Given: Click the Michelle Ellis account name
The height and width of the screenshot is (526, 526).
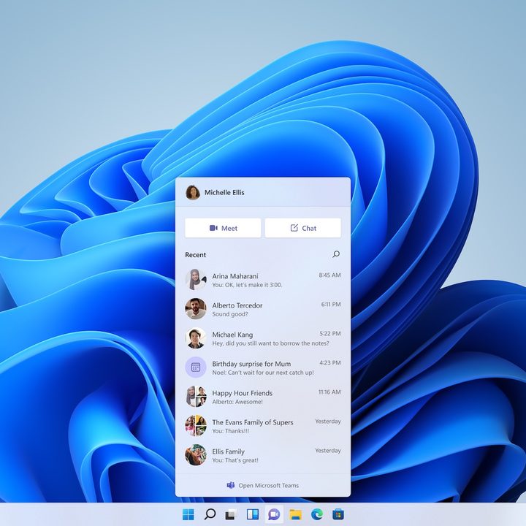Looking at the screenshot, I should pos(224,193).
